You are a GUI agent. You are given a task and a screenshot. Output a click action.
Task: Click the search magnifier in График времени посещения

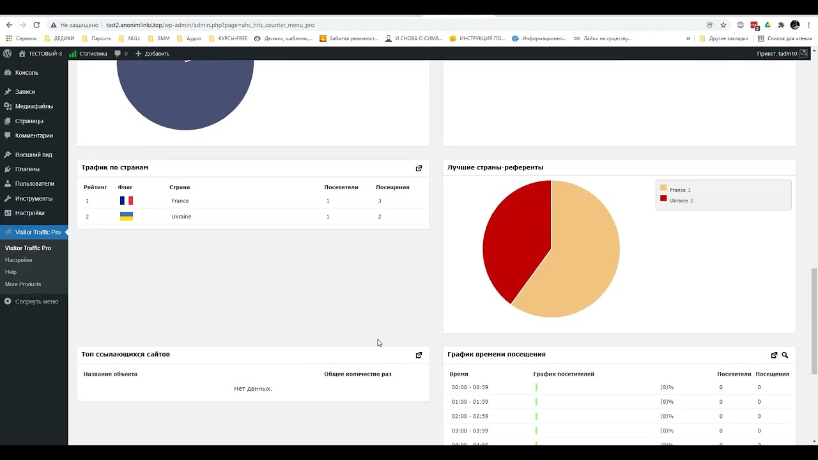point(785,355)
